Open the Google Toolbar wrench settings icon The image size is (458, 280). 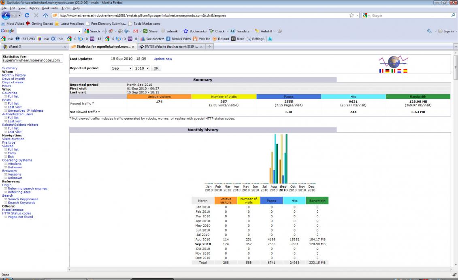(x=429, y=31)
